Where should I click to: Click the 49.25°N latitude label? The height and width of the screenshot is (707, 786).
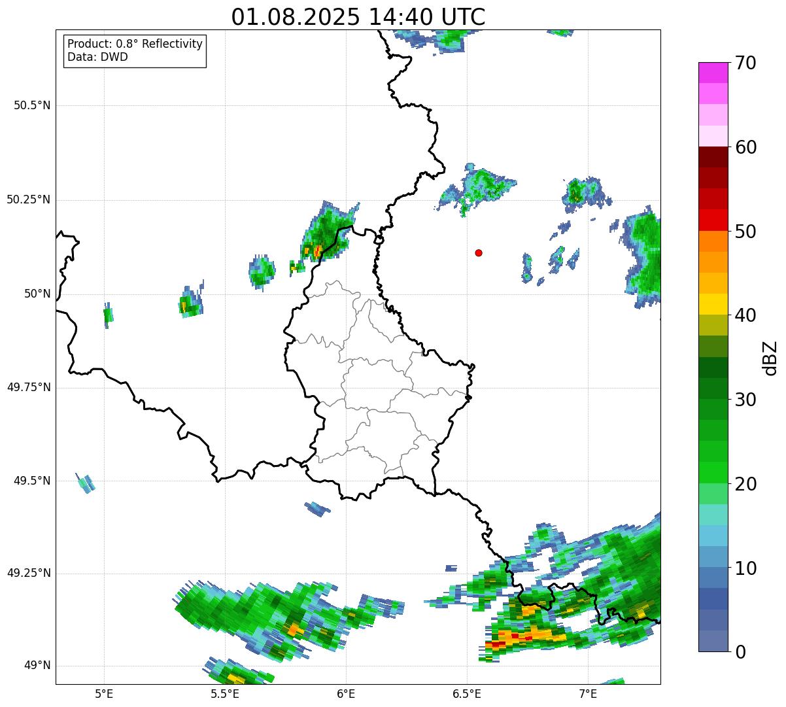[28, 573]
